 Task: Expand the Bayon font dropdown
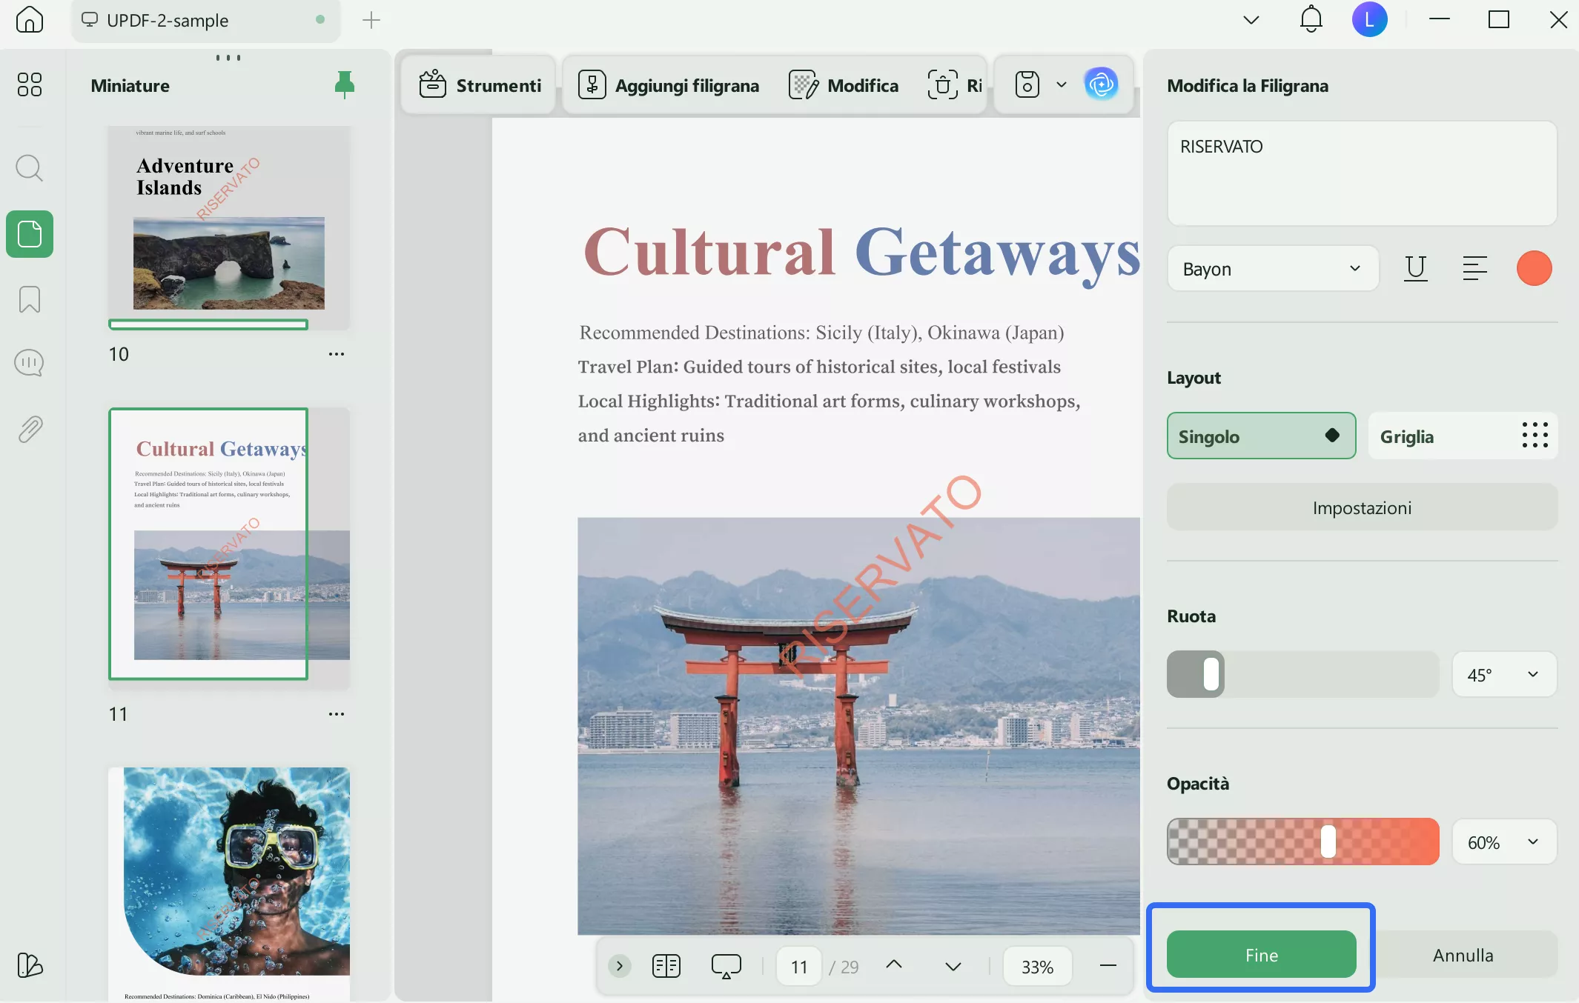[x=1272, y=269]
